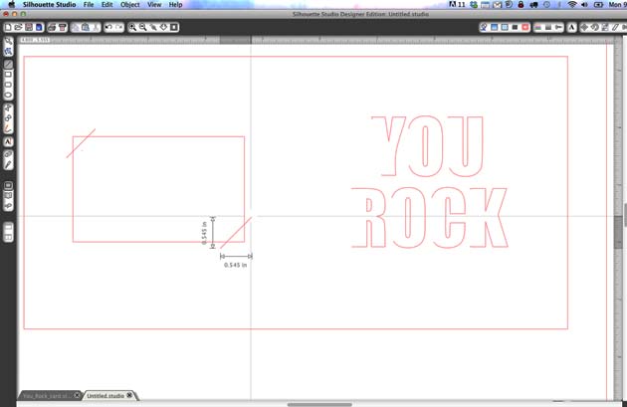Select the Draw Freehand tool
This screenshot has width=627, height=407.
[8, 128]
